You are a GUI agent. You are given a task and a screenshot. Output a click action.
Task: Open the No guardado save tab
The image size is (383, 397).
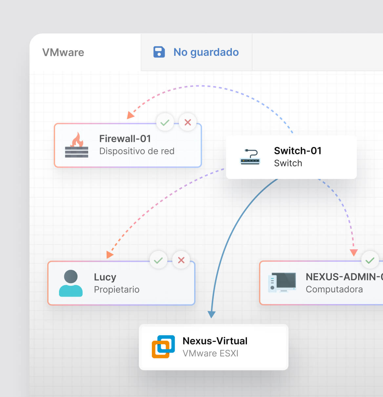click(x=206, y=52)
